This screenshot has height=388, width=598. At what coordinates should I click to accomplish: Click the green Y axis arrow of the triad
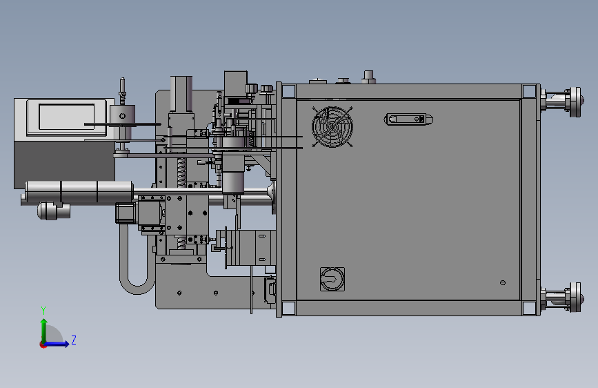pyautogui.click(x=44, y=330)
